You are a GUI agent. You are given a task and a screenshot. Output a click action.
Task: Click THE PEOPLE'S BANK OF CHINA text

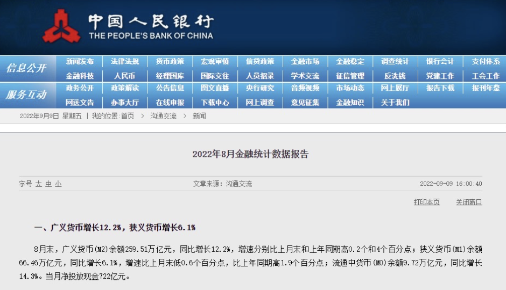coord(151,36)
